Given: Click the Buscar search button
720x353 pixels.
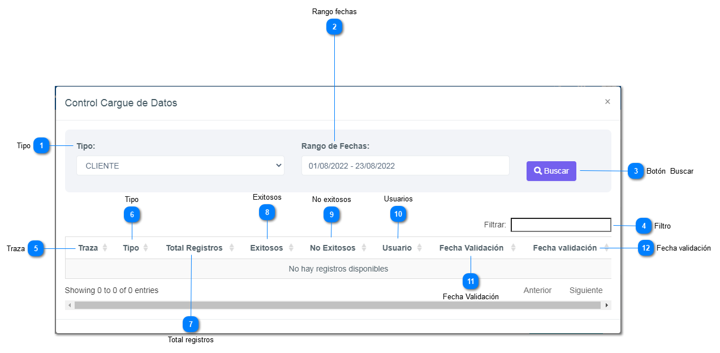Looking at the screenshot, I should point(551,171).
